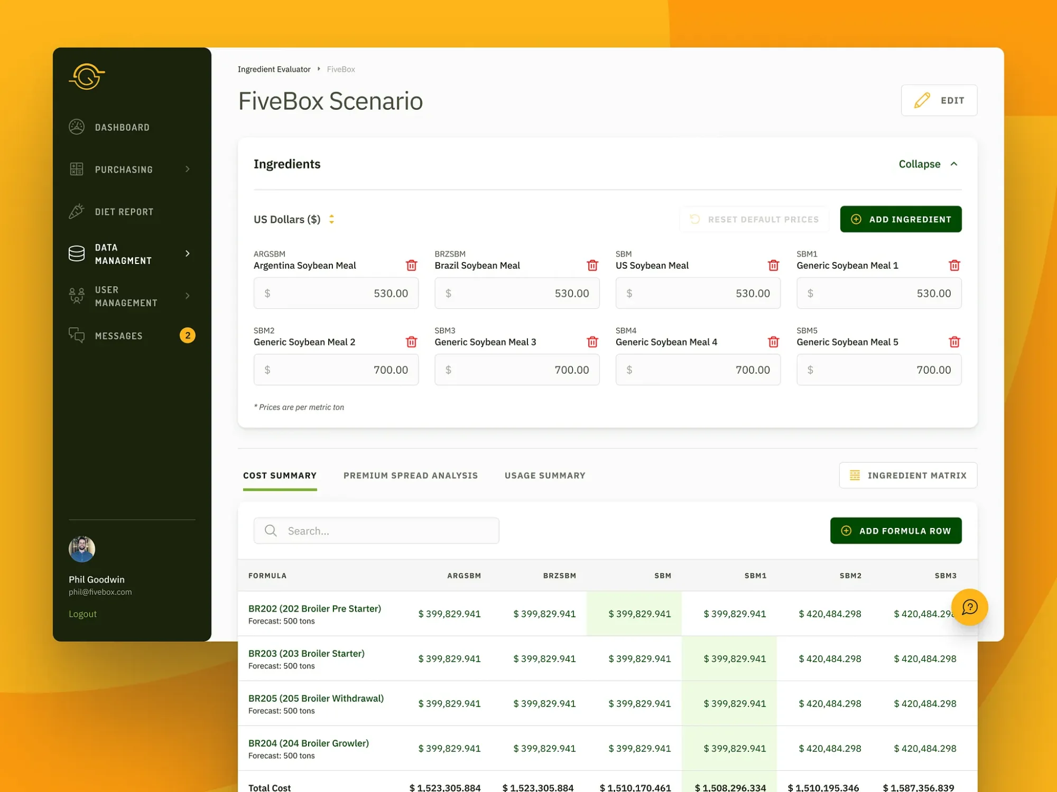This screenshot has width=1057, height=792.
Task: Edit Generic Soybean Meal 3 price field
Action: point(517,370)
